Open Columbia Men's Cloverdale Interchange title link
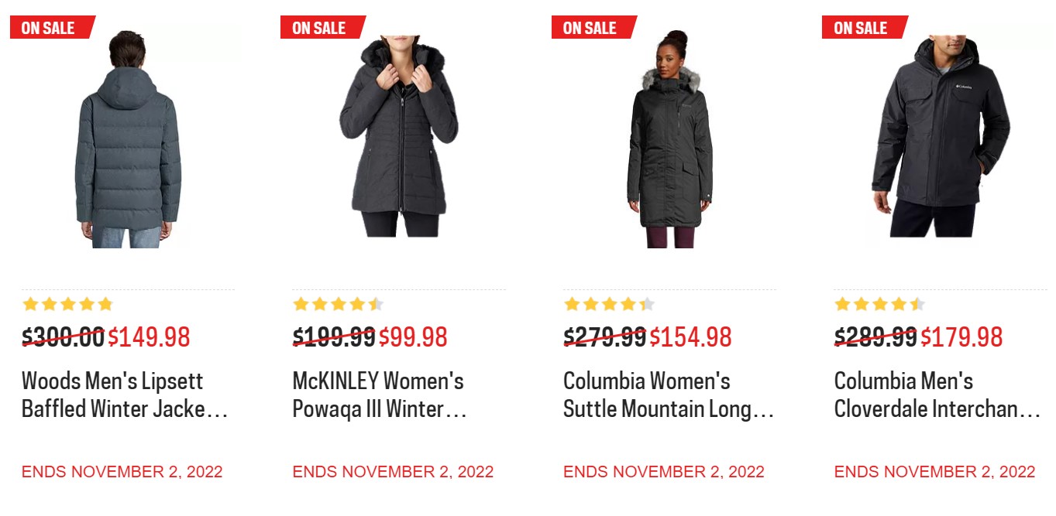1056x516 pixels. point(937,395)
